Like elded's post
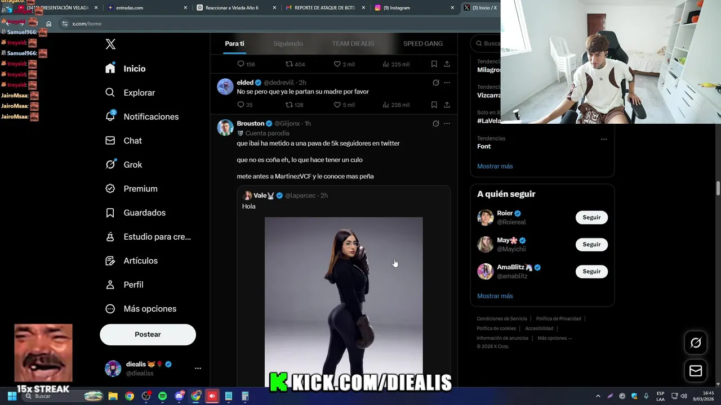Viewport: 721px width, 405px height. [344, 105]
